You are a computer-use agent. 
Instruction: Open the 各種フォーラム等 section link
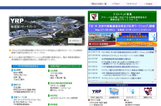pos(20,97)
